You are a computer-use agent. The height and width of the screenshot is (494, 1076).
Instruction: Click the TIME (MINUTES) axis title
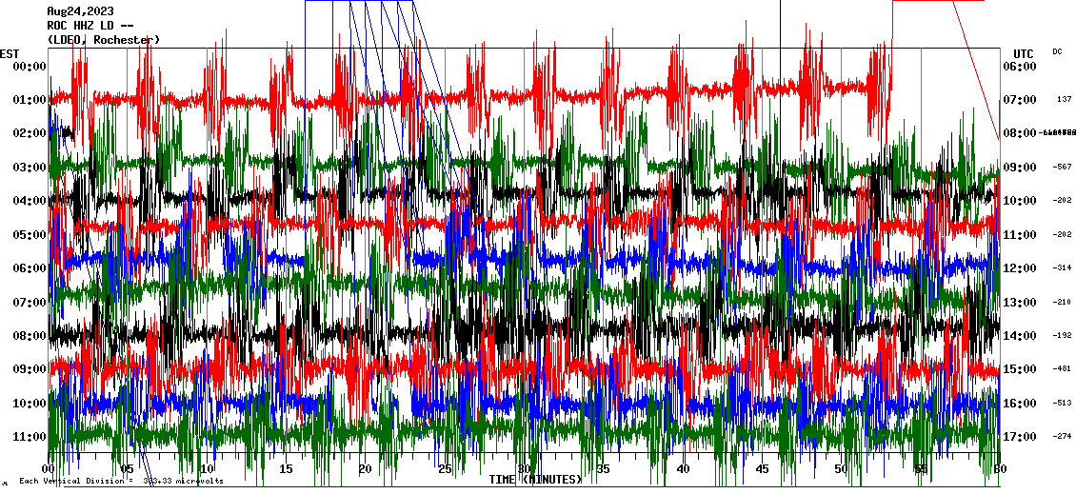pyautogui.click(x=535, y=480)
